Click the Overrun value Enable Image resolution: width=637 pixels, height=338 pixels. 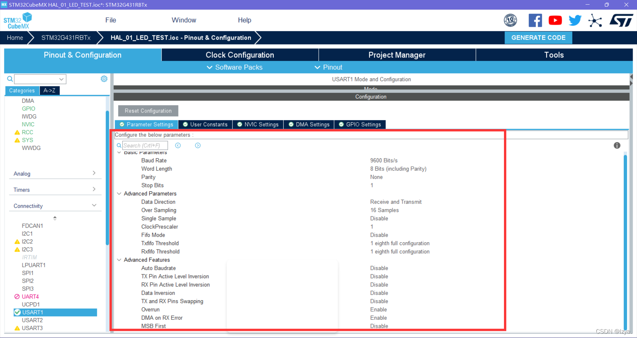point(379,310)
